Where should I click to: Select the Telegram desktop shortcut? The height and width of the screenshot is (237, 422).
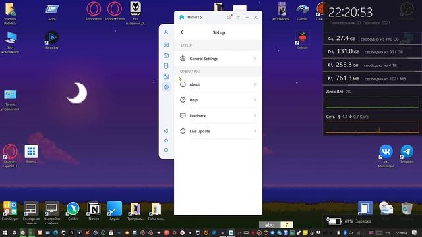tap(407, 153)
